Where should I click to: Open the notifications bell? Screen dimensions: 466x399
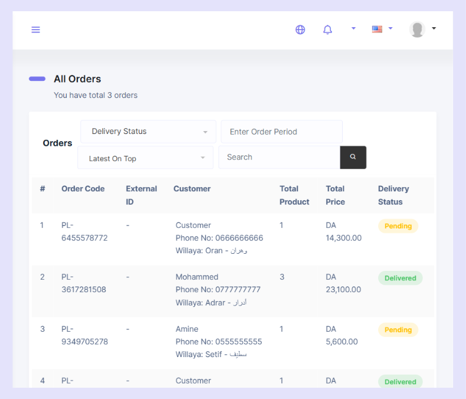327,30
